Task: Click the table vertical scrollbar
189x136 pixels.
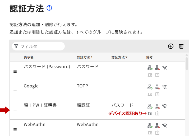Action: [187, 63]
